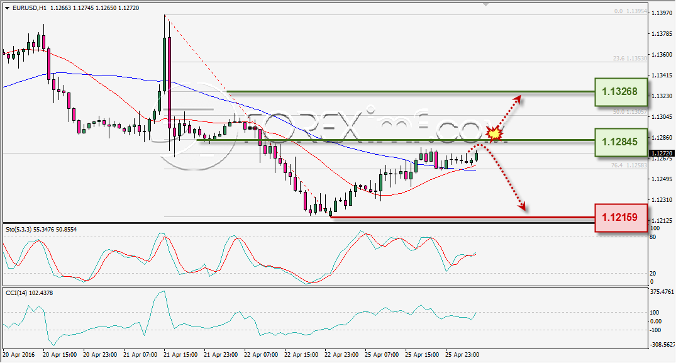Click time axis label 20 Apr 2016
The image size is (676, 363).
18,354
